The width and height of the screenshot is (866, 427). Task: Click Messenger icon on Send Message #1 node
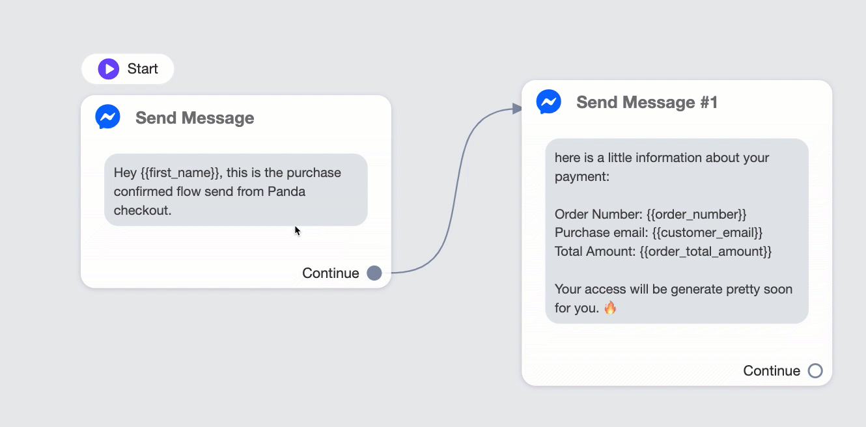pyautogui.click(x=548, y=102)
